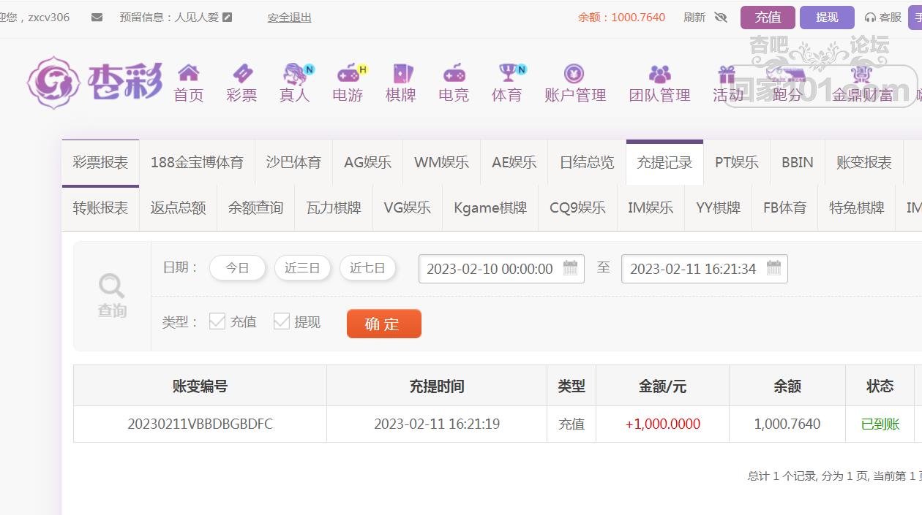
Task: Open the 团队管理 team icon
Action: pos(659,73)
